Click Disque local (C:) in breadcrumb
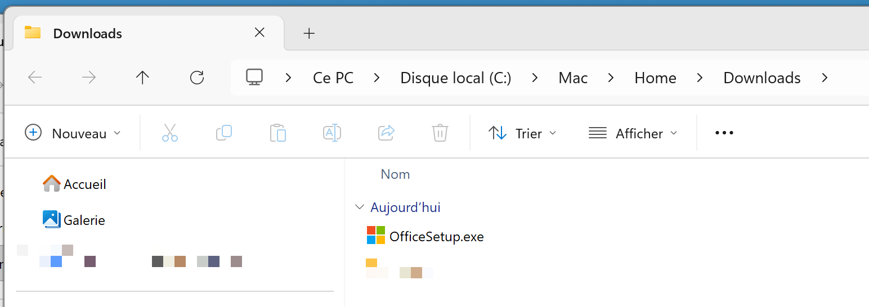Viewport: 869px width, 307px height. [456, 78]
